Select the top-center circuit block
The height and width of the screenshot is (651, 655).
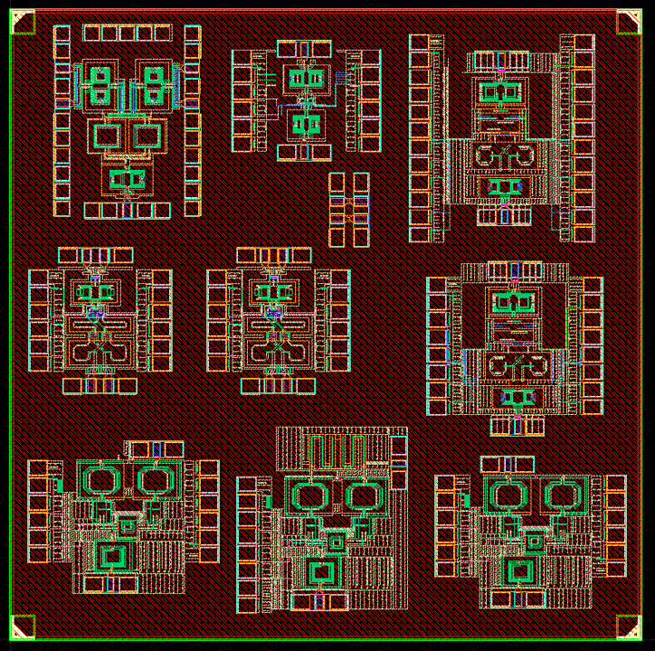tap(306, 101)
